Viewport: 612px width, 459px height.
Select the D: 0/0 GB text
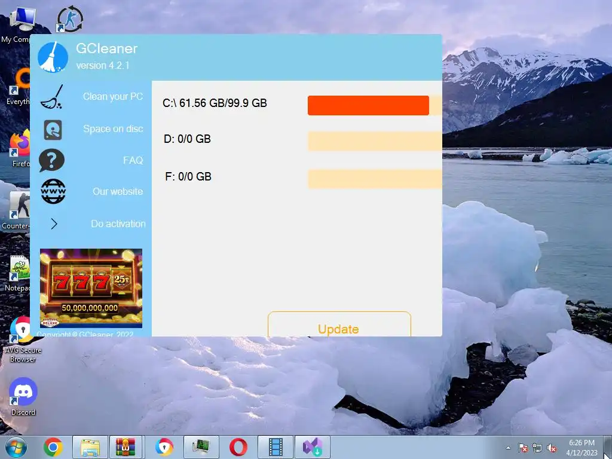tap(187, 139)
